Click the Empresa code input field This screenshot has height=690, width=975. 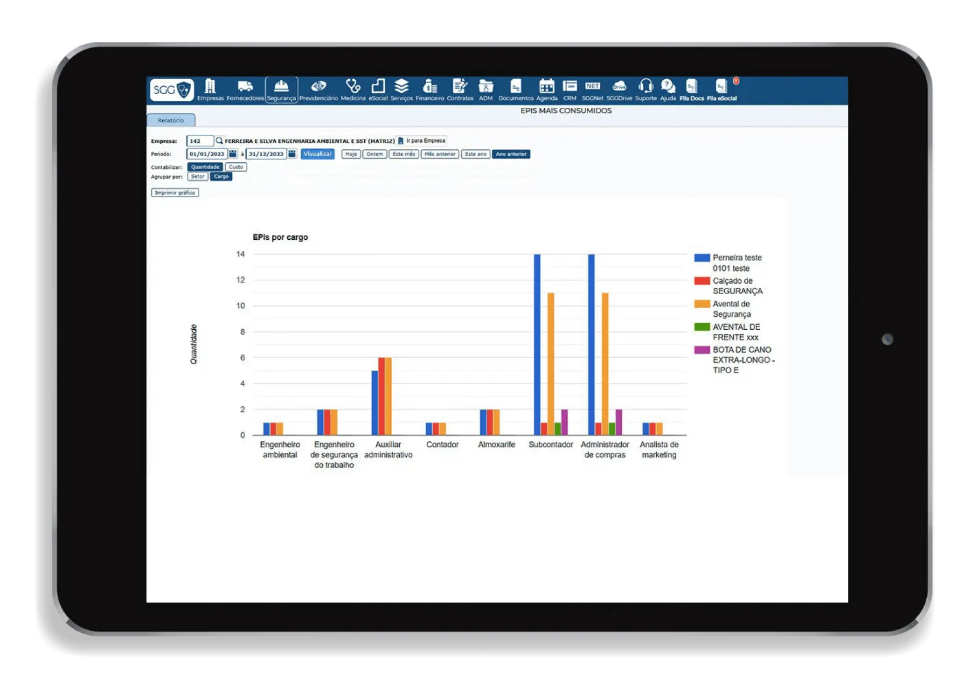pyautogui.click(x=201, y=141)
